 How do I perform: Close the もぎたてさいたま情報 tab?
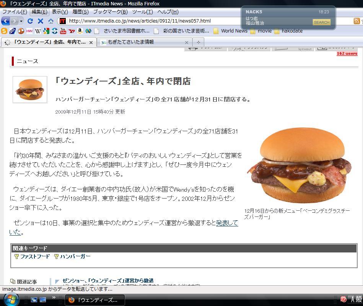187,42
